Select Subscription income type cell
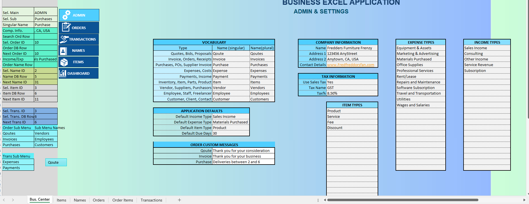The width and height of the screenshot is (529, 204). tap(487, 71)
